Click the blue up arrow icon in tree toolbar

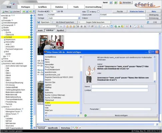[x=27, y=11]
